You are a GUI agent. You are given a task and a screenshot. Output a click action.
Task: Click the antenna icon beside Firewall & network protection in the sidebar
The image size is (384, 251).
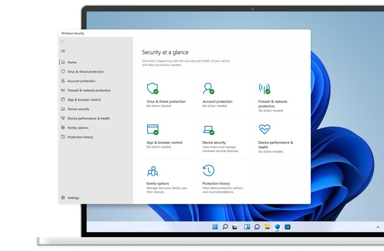[x=63, y=90]
